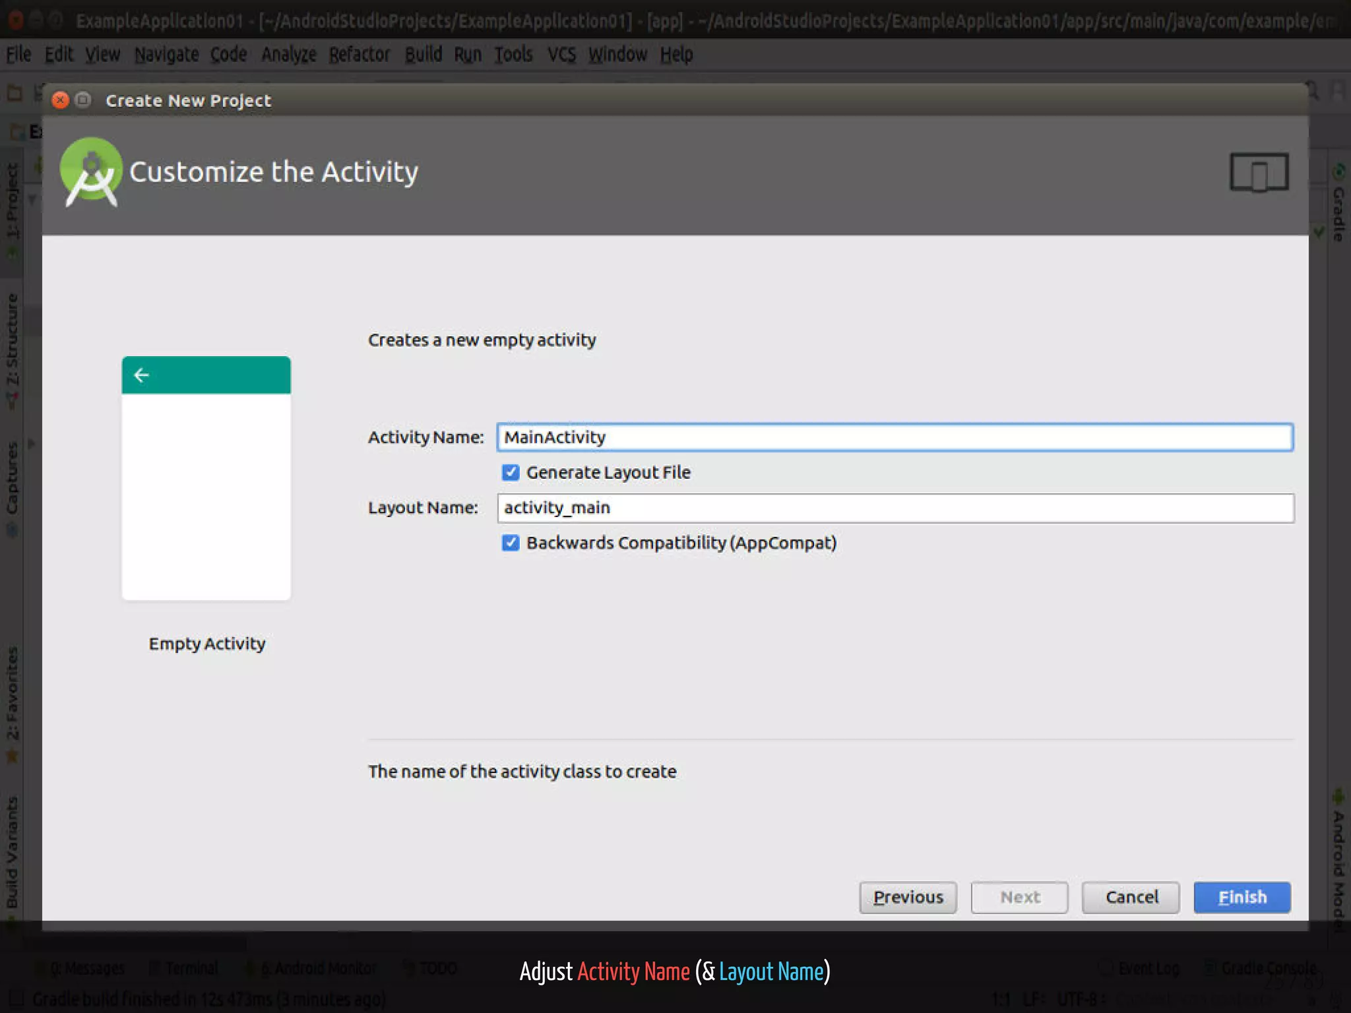Open the Code menu
This screenshot has width=1351, height=1013.
228,54
